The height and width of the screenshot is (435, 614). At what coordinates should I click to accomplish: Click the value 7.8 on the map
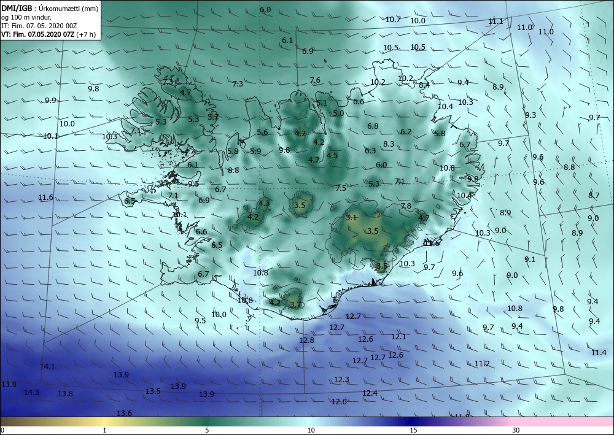click(x=406, y=206)
